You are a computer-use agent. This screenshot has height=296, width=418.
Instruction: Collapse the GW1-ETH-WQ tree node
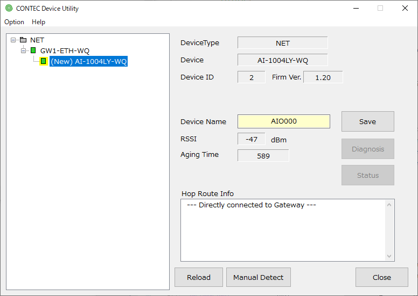pos(24,50)
